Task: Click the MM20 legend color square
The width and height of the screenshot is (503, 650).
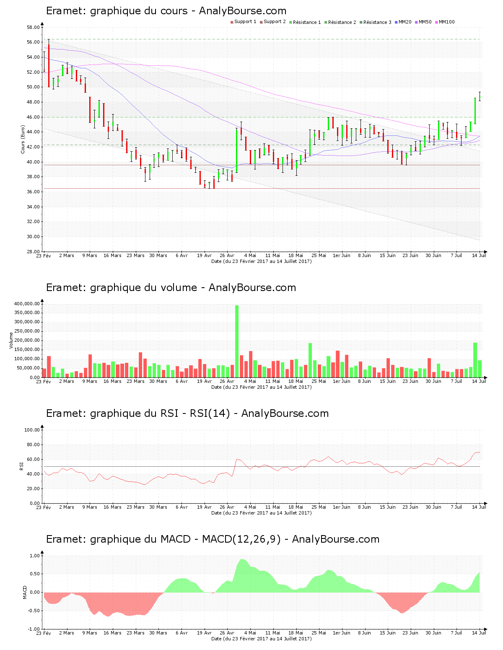Action: tap(396, 22)
